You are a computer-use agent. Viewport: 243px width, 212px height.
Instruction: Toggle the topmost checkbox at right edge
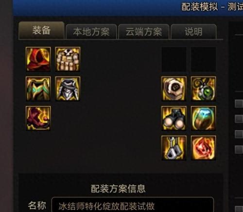(x=239, y=104)
